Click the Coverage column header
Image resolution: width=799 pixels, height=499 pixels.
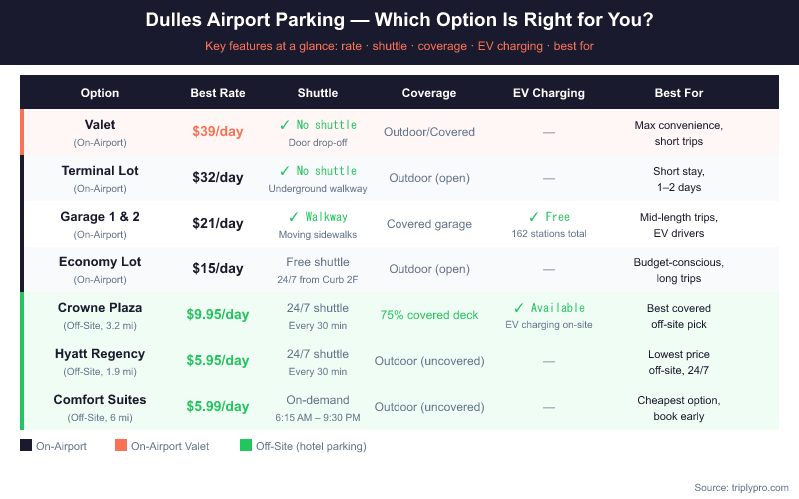pos(429,93)
